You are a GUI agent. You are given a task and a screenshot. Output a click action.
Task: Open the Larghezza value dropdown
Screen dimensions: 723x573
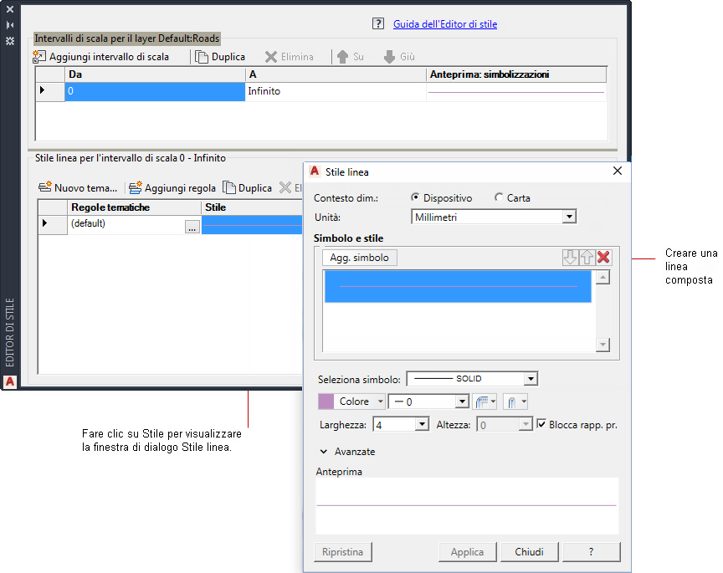click(422, 424)
